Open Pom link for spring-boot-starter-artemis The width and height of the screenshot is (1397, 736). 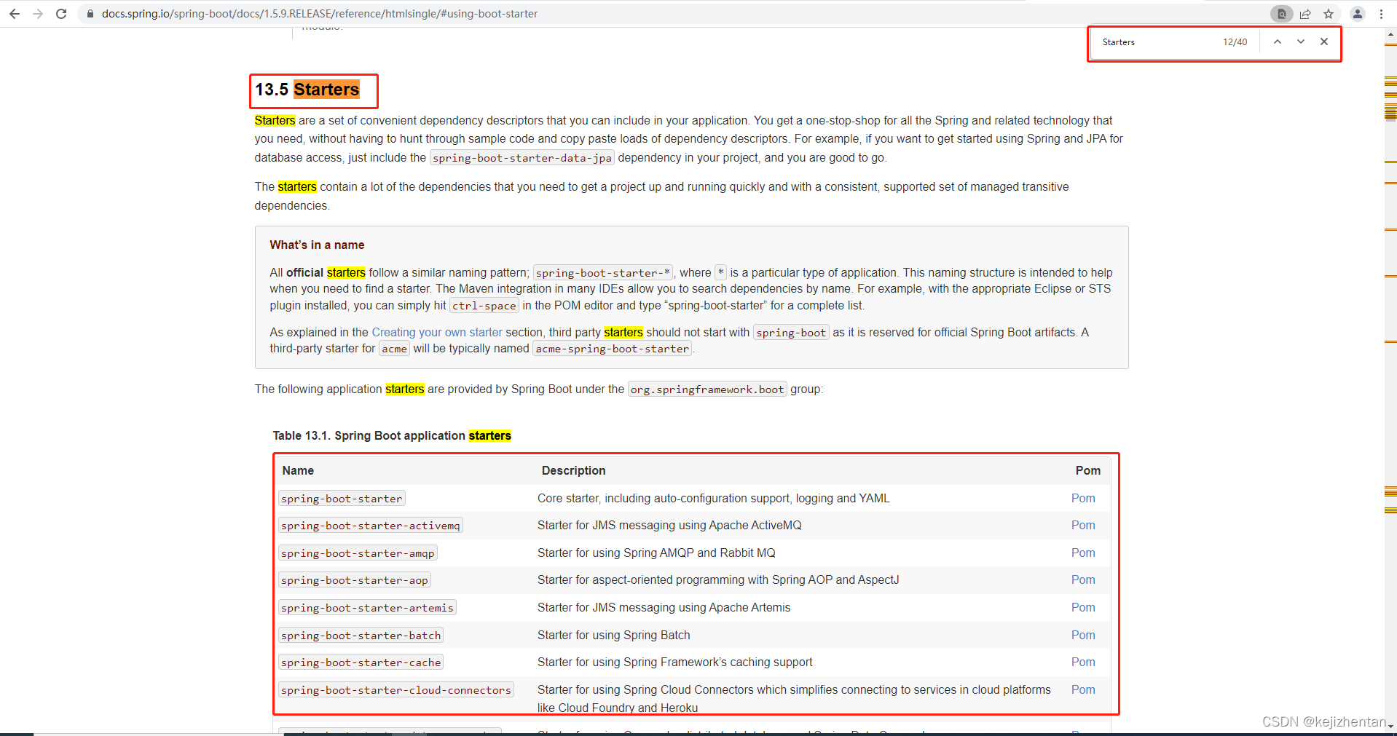[1083, 607]
